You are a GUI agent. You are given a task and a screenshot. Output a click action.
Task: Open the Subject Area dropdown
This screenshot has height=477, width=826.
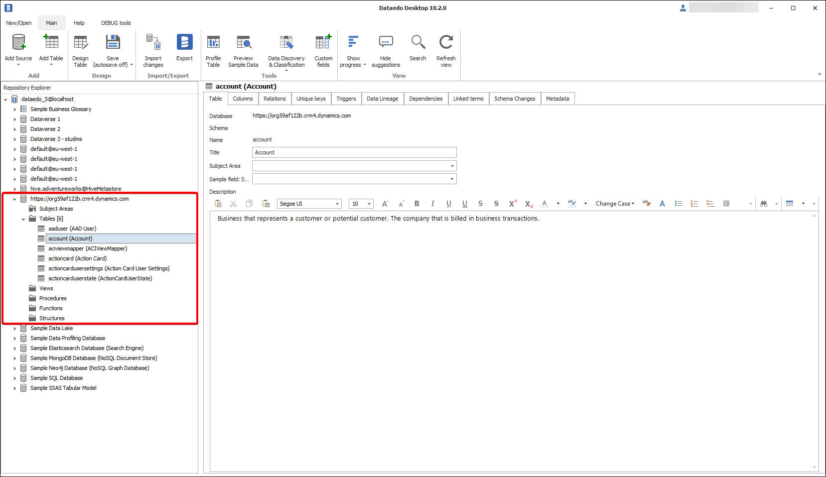tap(452, 166)
